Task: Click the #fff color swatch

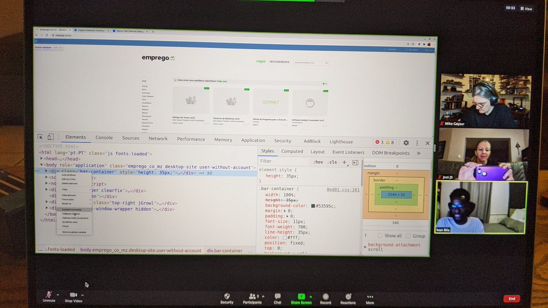Action: [285, 238]
